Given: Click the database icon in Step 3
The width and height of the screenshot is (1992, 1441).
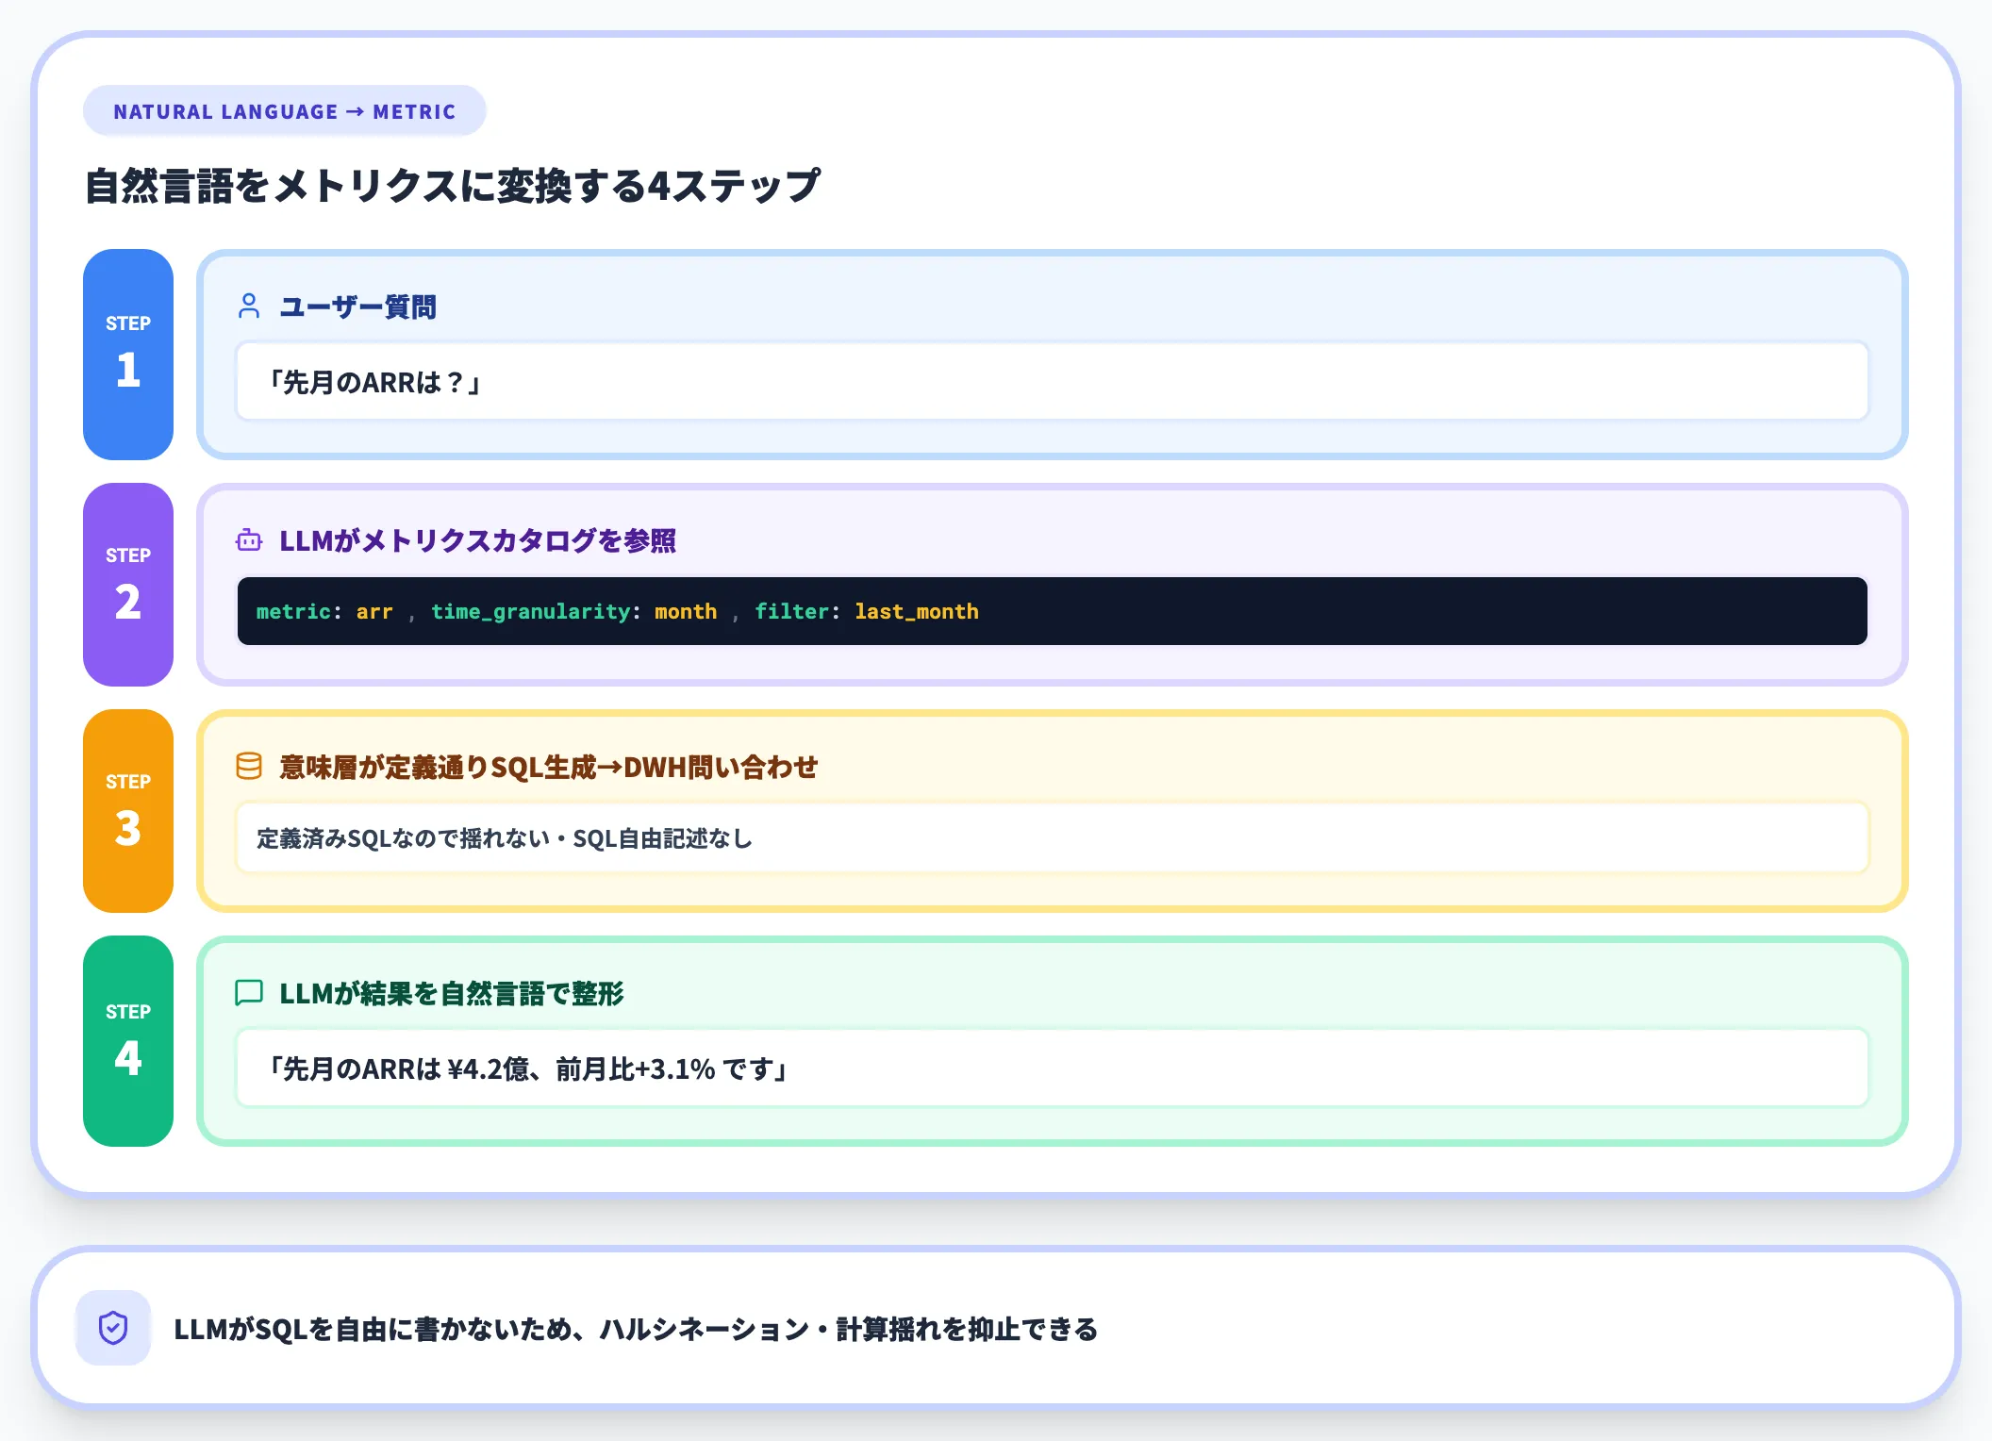Looking at the screenshot, I should [x=249, y=767].
